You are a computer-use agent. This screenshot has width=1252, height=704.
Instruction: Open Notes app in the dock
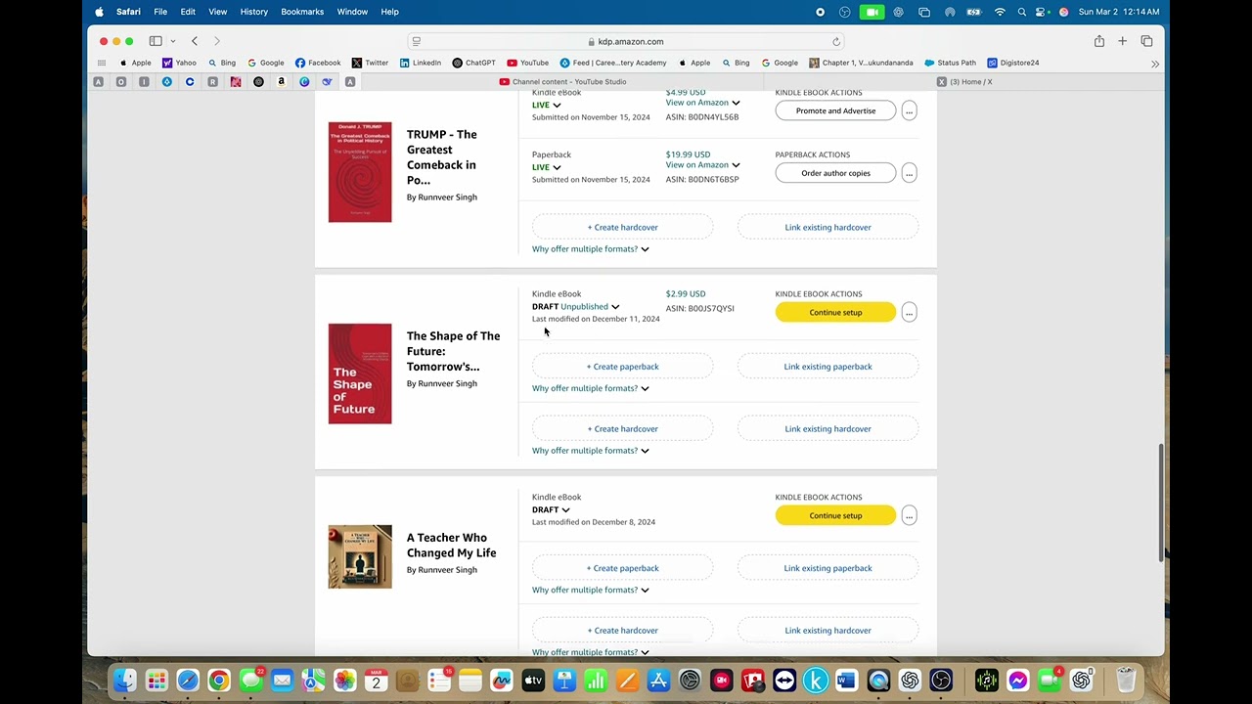pos(470,681)
